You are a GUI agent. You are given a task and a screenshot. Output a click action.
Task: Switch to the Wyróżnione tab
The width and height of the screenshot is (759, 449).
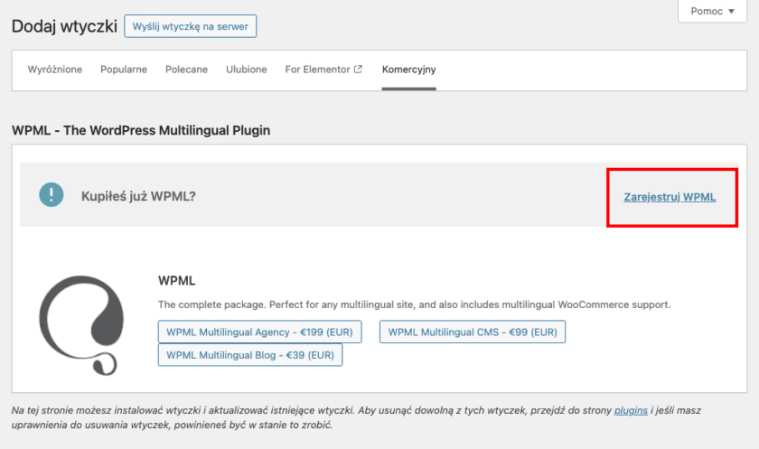55,70
